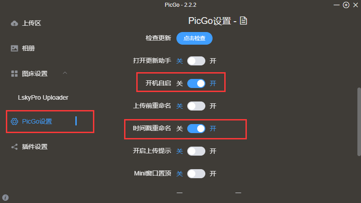Click the 点击检查 button
Viewport: 361px width, 203px height.
(194, 38)
